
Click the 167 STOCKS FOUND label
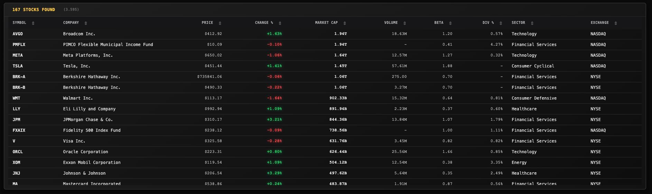(x=34, y=10)
